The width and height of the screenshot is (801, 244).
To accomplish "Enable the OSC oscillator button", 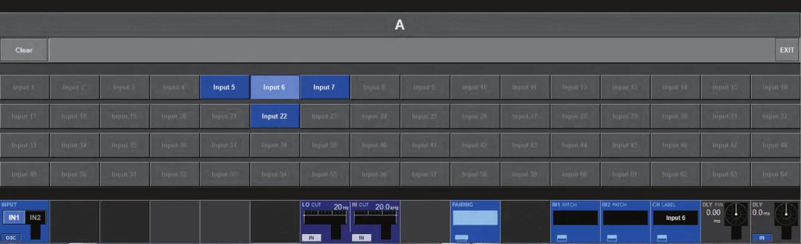I will click(x=10, y=237).
